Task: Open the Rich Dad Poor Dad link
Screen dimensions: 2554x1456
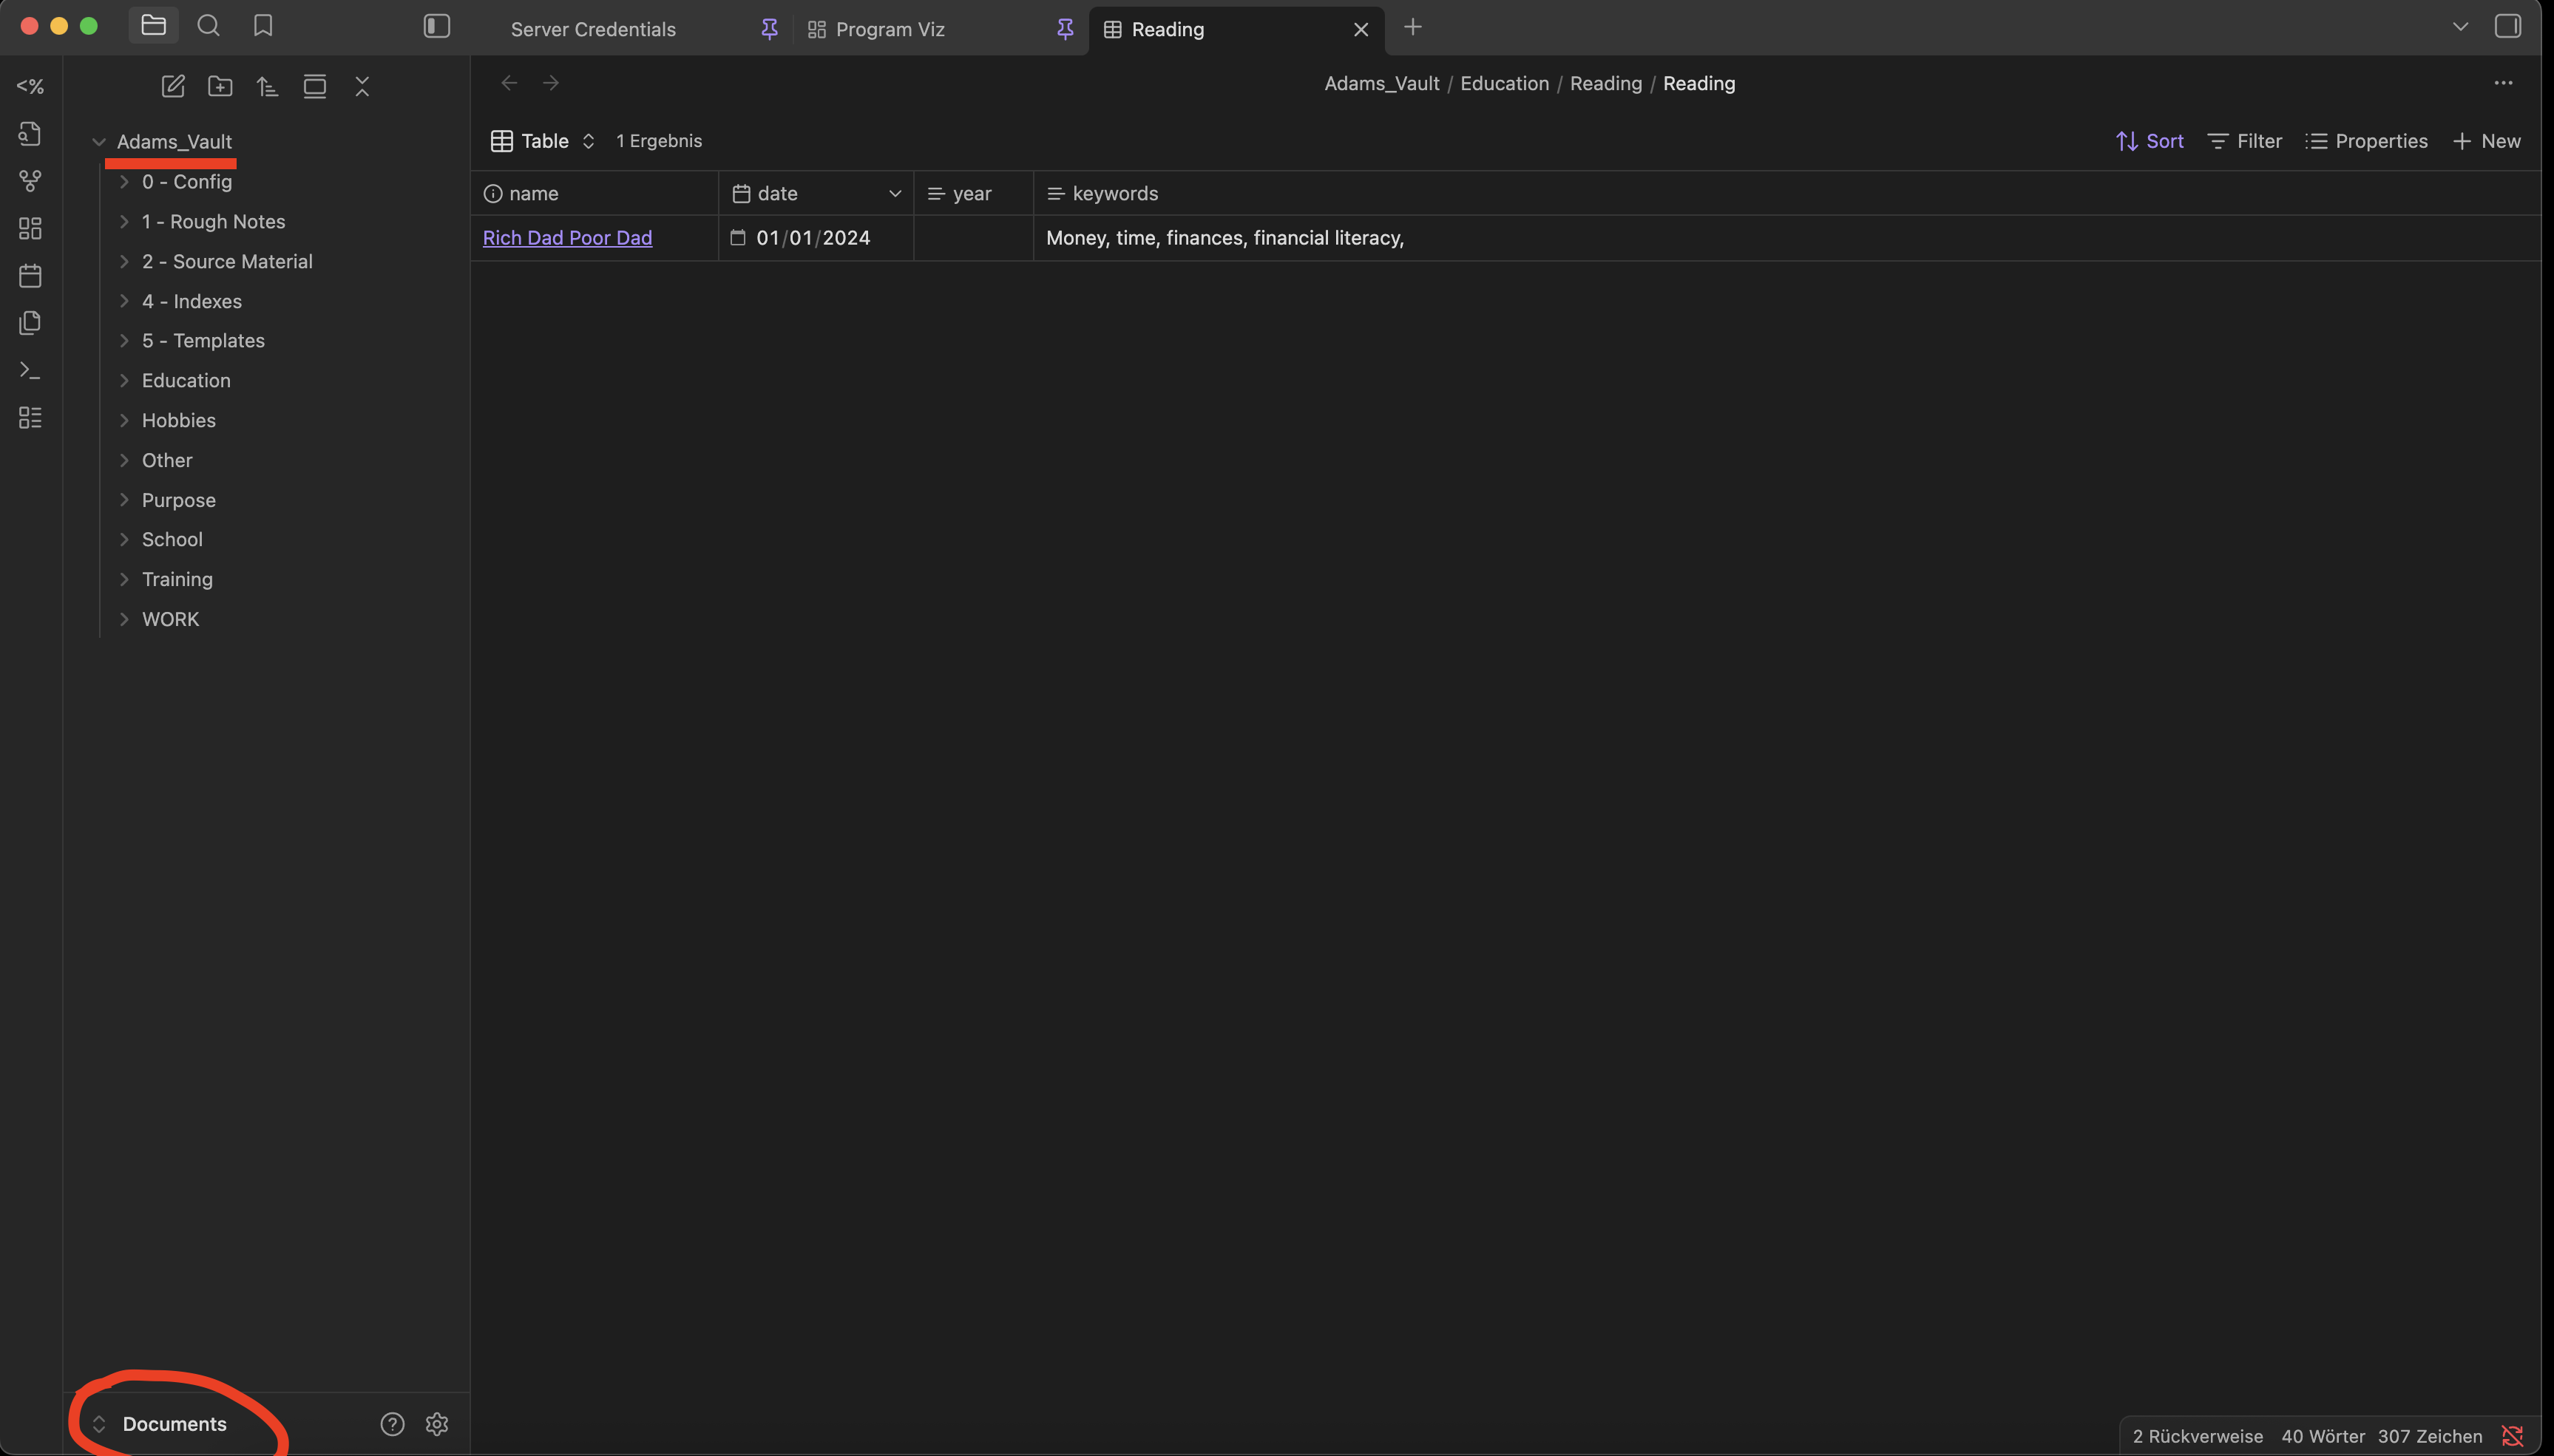Action: 567,238
